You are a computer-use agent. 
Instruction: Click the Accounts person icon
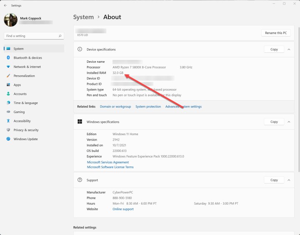click(8, 94)
